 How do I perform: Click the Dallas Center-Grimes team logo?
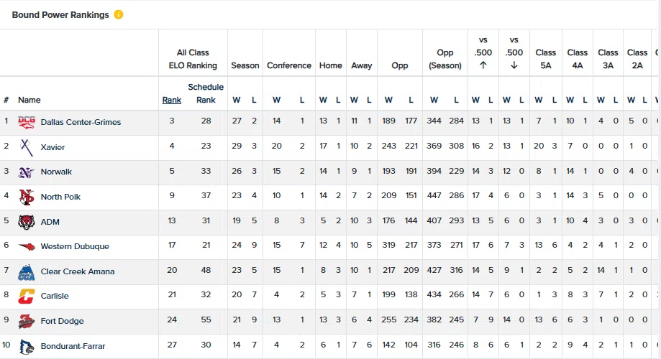(27, 122)
